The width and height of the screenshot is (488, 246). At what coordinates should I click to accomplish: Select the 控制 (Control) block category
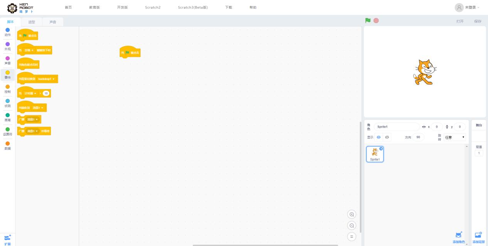pyautogui.click(x=8, y=89)
